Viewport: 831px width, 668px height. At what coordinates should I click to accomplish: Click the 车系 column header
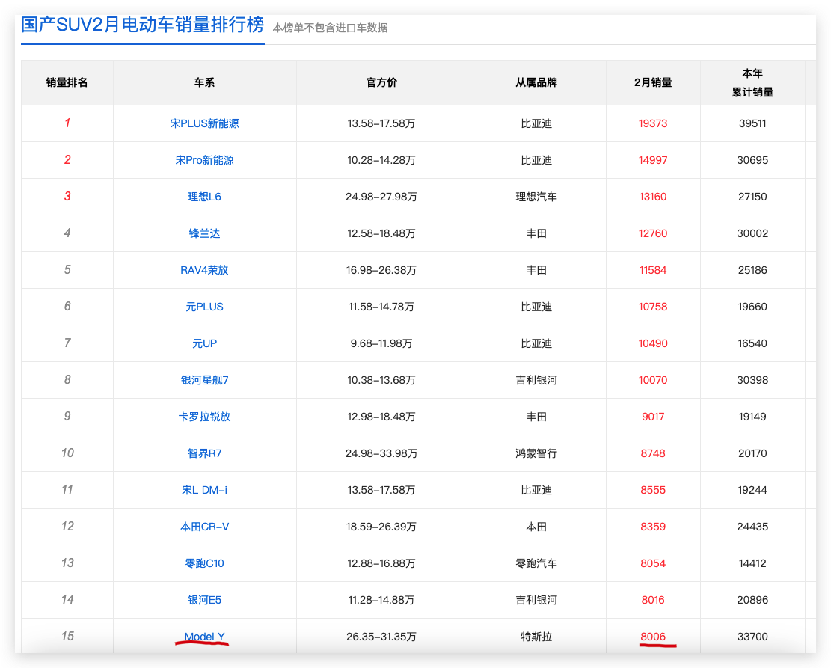tap(204, 82)
